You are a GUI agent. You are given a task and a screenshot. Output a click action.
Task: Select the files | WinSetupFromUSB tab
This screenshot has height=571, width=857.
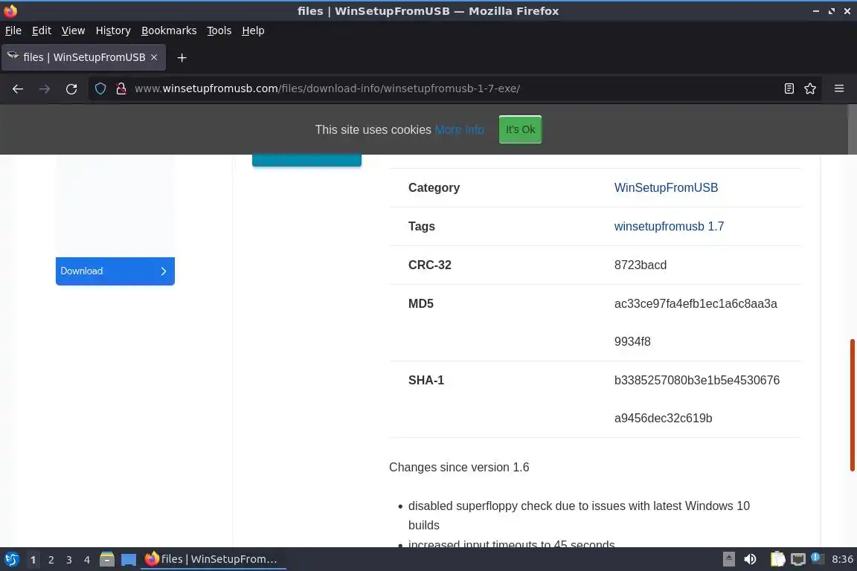tap(83, 57)
